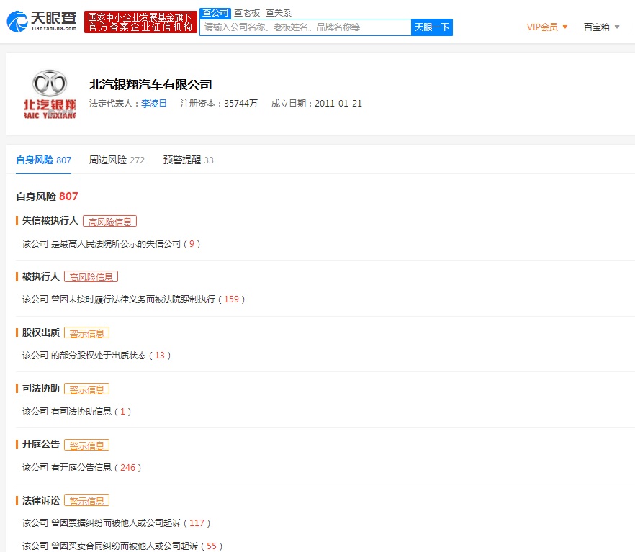Focus the company name search field
The width and height of the screenshot is (635, 552).
point(305,27)
